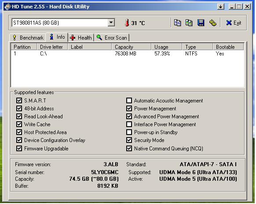
Task: Click the red thermometer temperature icon
Action: 127,23
